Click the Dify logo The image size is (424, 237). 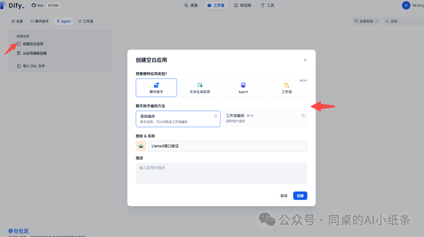13,5
